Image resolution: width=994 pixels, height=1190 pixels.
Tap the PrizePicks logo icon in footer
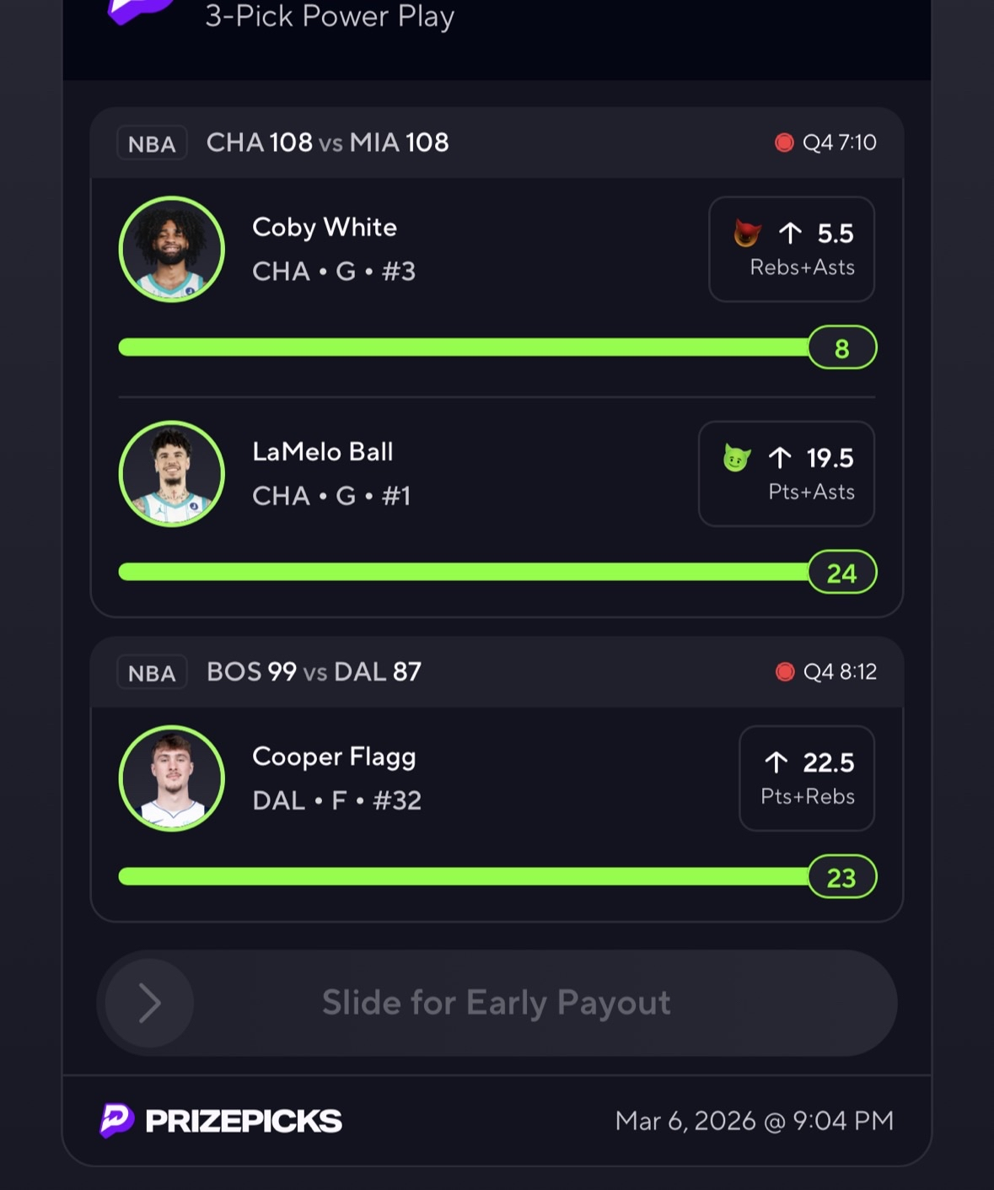(x=117, y=1120)
